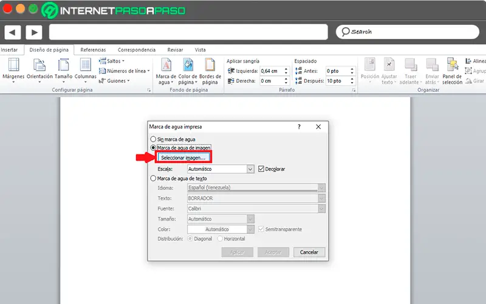Click the Cancelar button

pyautogui.click(x=309, y=252)
